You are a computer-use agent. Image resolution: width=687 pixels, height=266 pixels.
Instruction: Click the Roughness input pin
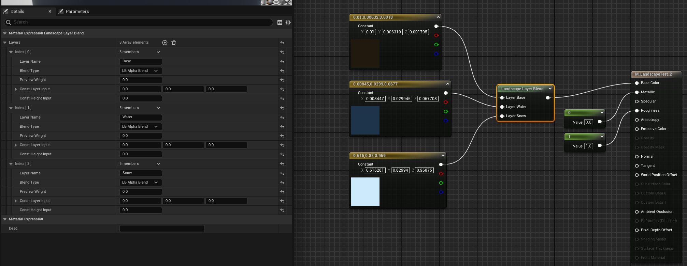click(637, 111)
